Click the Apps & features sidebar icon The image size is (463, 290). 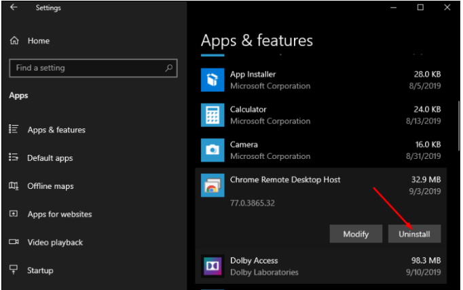[14, 129]
